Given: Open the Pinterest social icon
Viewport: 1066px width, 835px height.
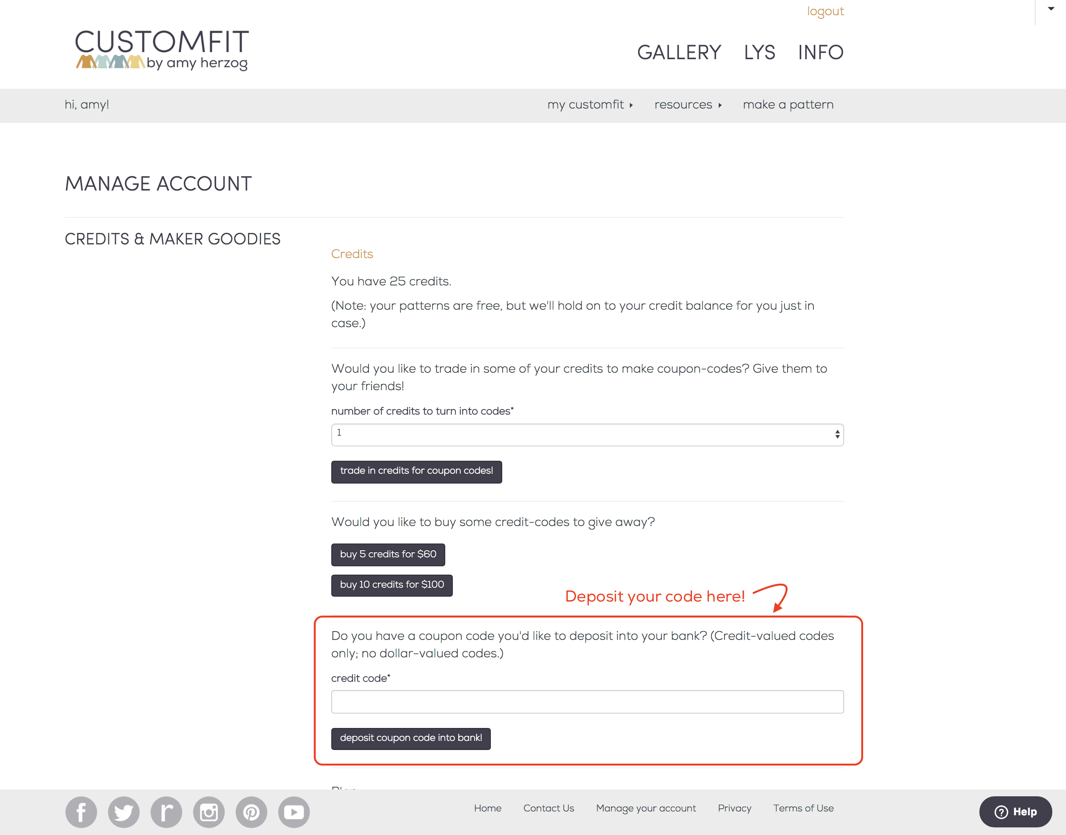Looking at the screenshot, I should [x=251, y=812].
